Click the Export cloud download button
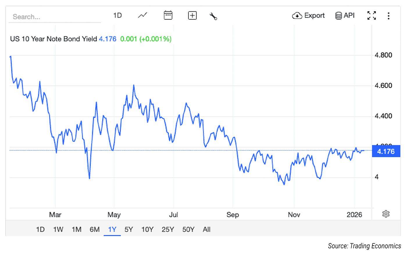Screen dimensions: 407x255 click(308, 15)
